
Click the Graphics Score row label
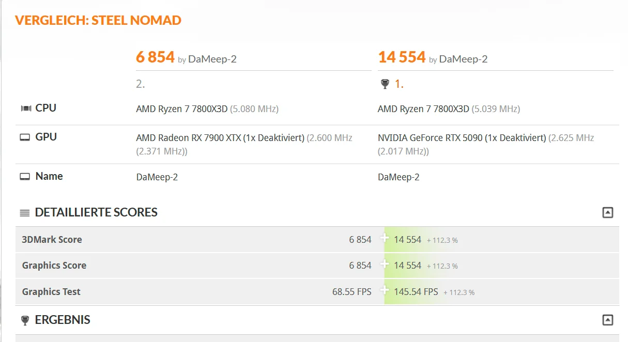(54, 266)
